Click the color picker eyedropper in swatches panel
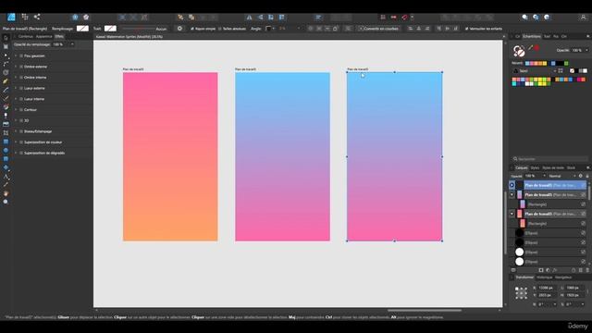This screenshot has width=592, height=333. [x=530, y=48]
